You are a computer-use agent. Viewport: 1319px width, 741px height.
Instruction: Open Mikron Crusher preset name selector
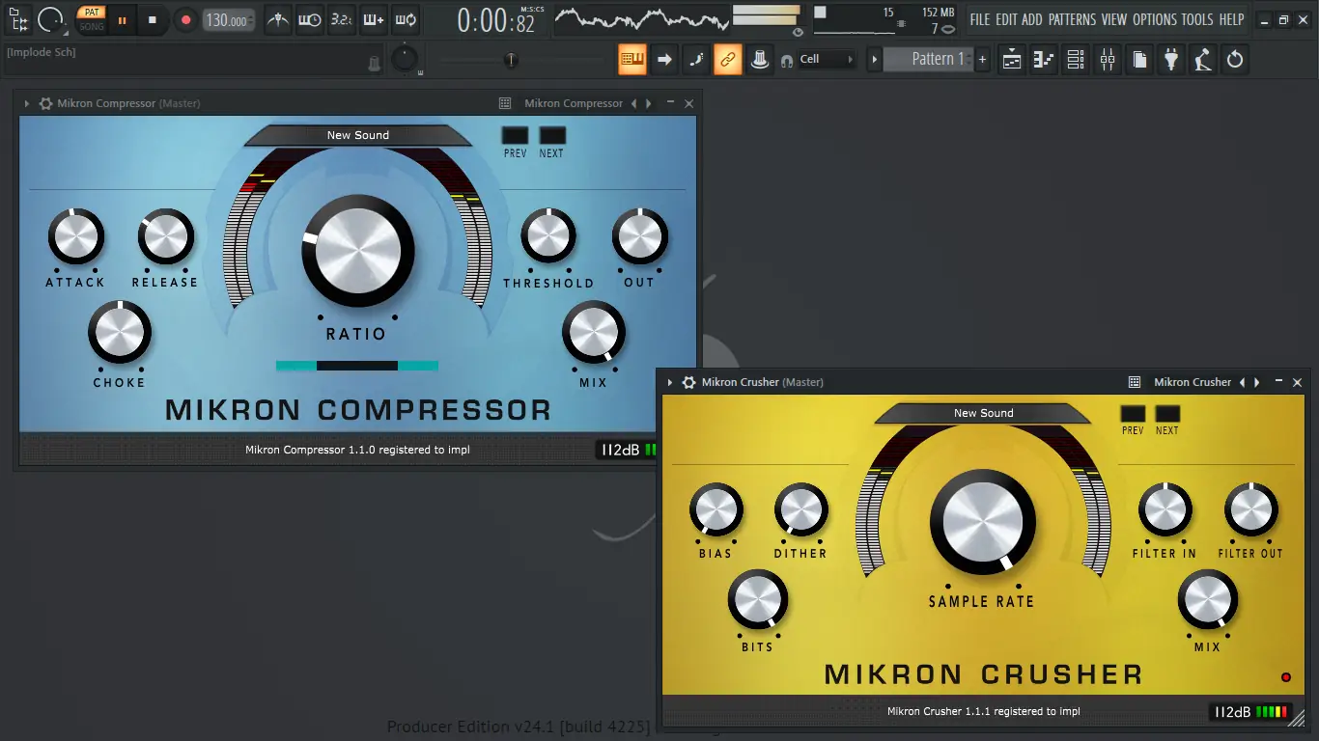[1193, 382]
